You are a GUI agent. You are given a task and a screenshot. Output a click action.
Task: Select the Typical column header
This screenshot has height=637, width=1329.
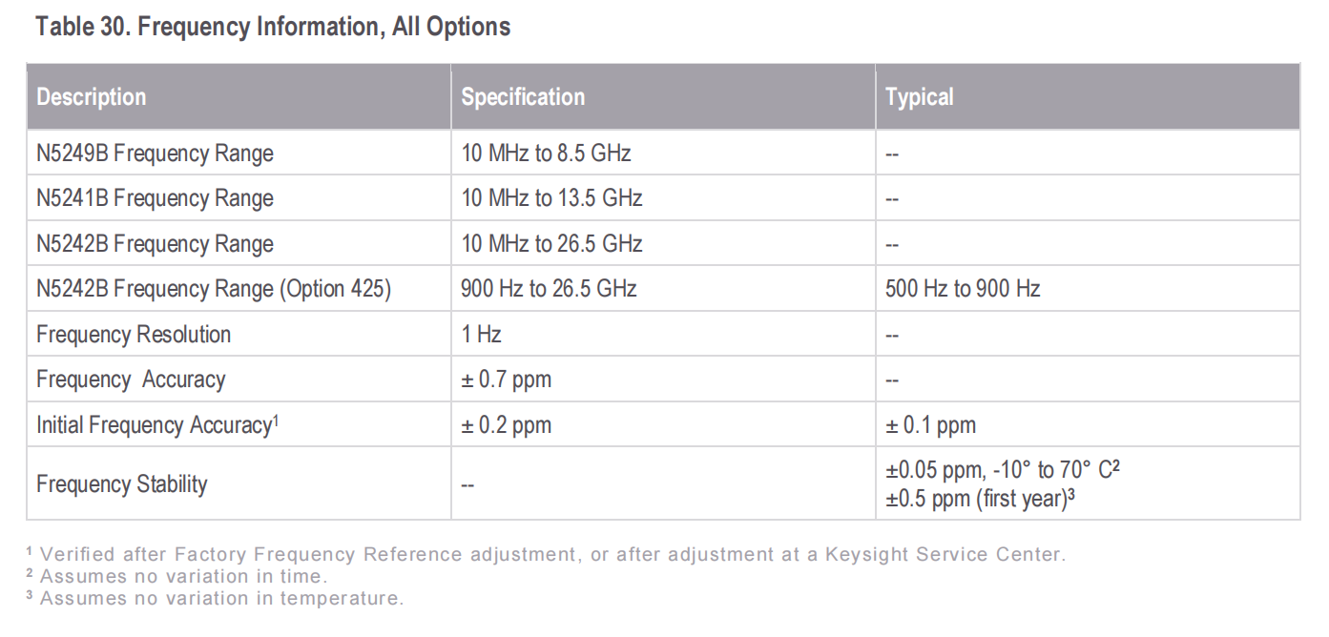[x=919, y=97]
